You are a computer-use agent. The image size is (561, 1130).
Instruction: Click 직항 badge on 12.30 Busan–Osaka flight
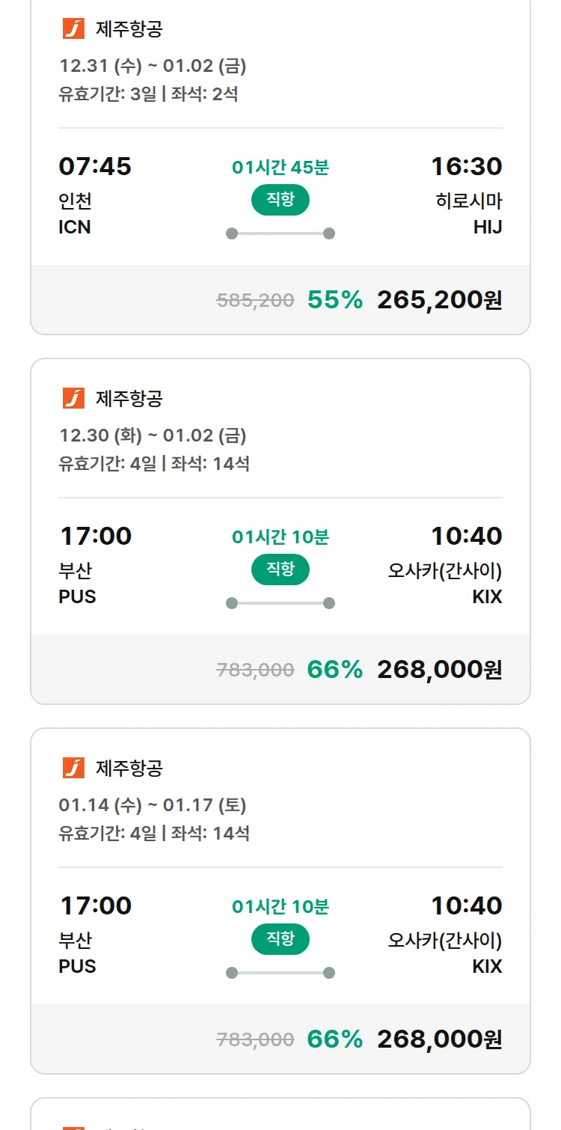point(280,569)
